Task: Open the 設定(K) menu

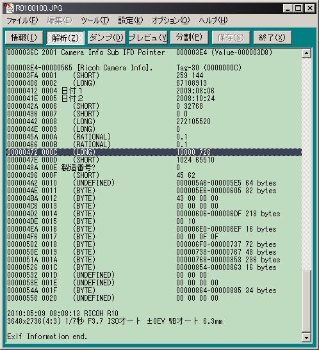Action: point(130,20)
